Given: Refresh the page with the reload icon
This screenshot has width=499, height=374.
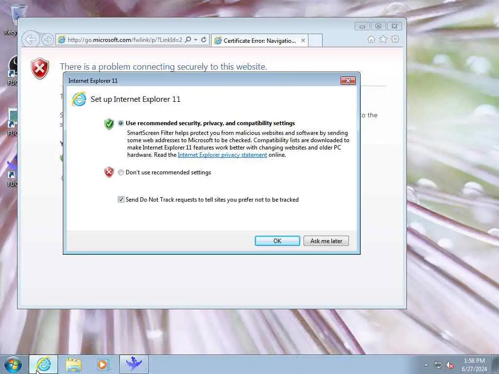Looking at the screenshot, I should 204,40.
